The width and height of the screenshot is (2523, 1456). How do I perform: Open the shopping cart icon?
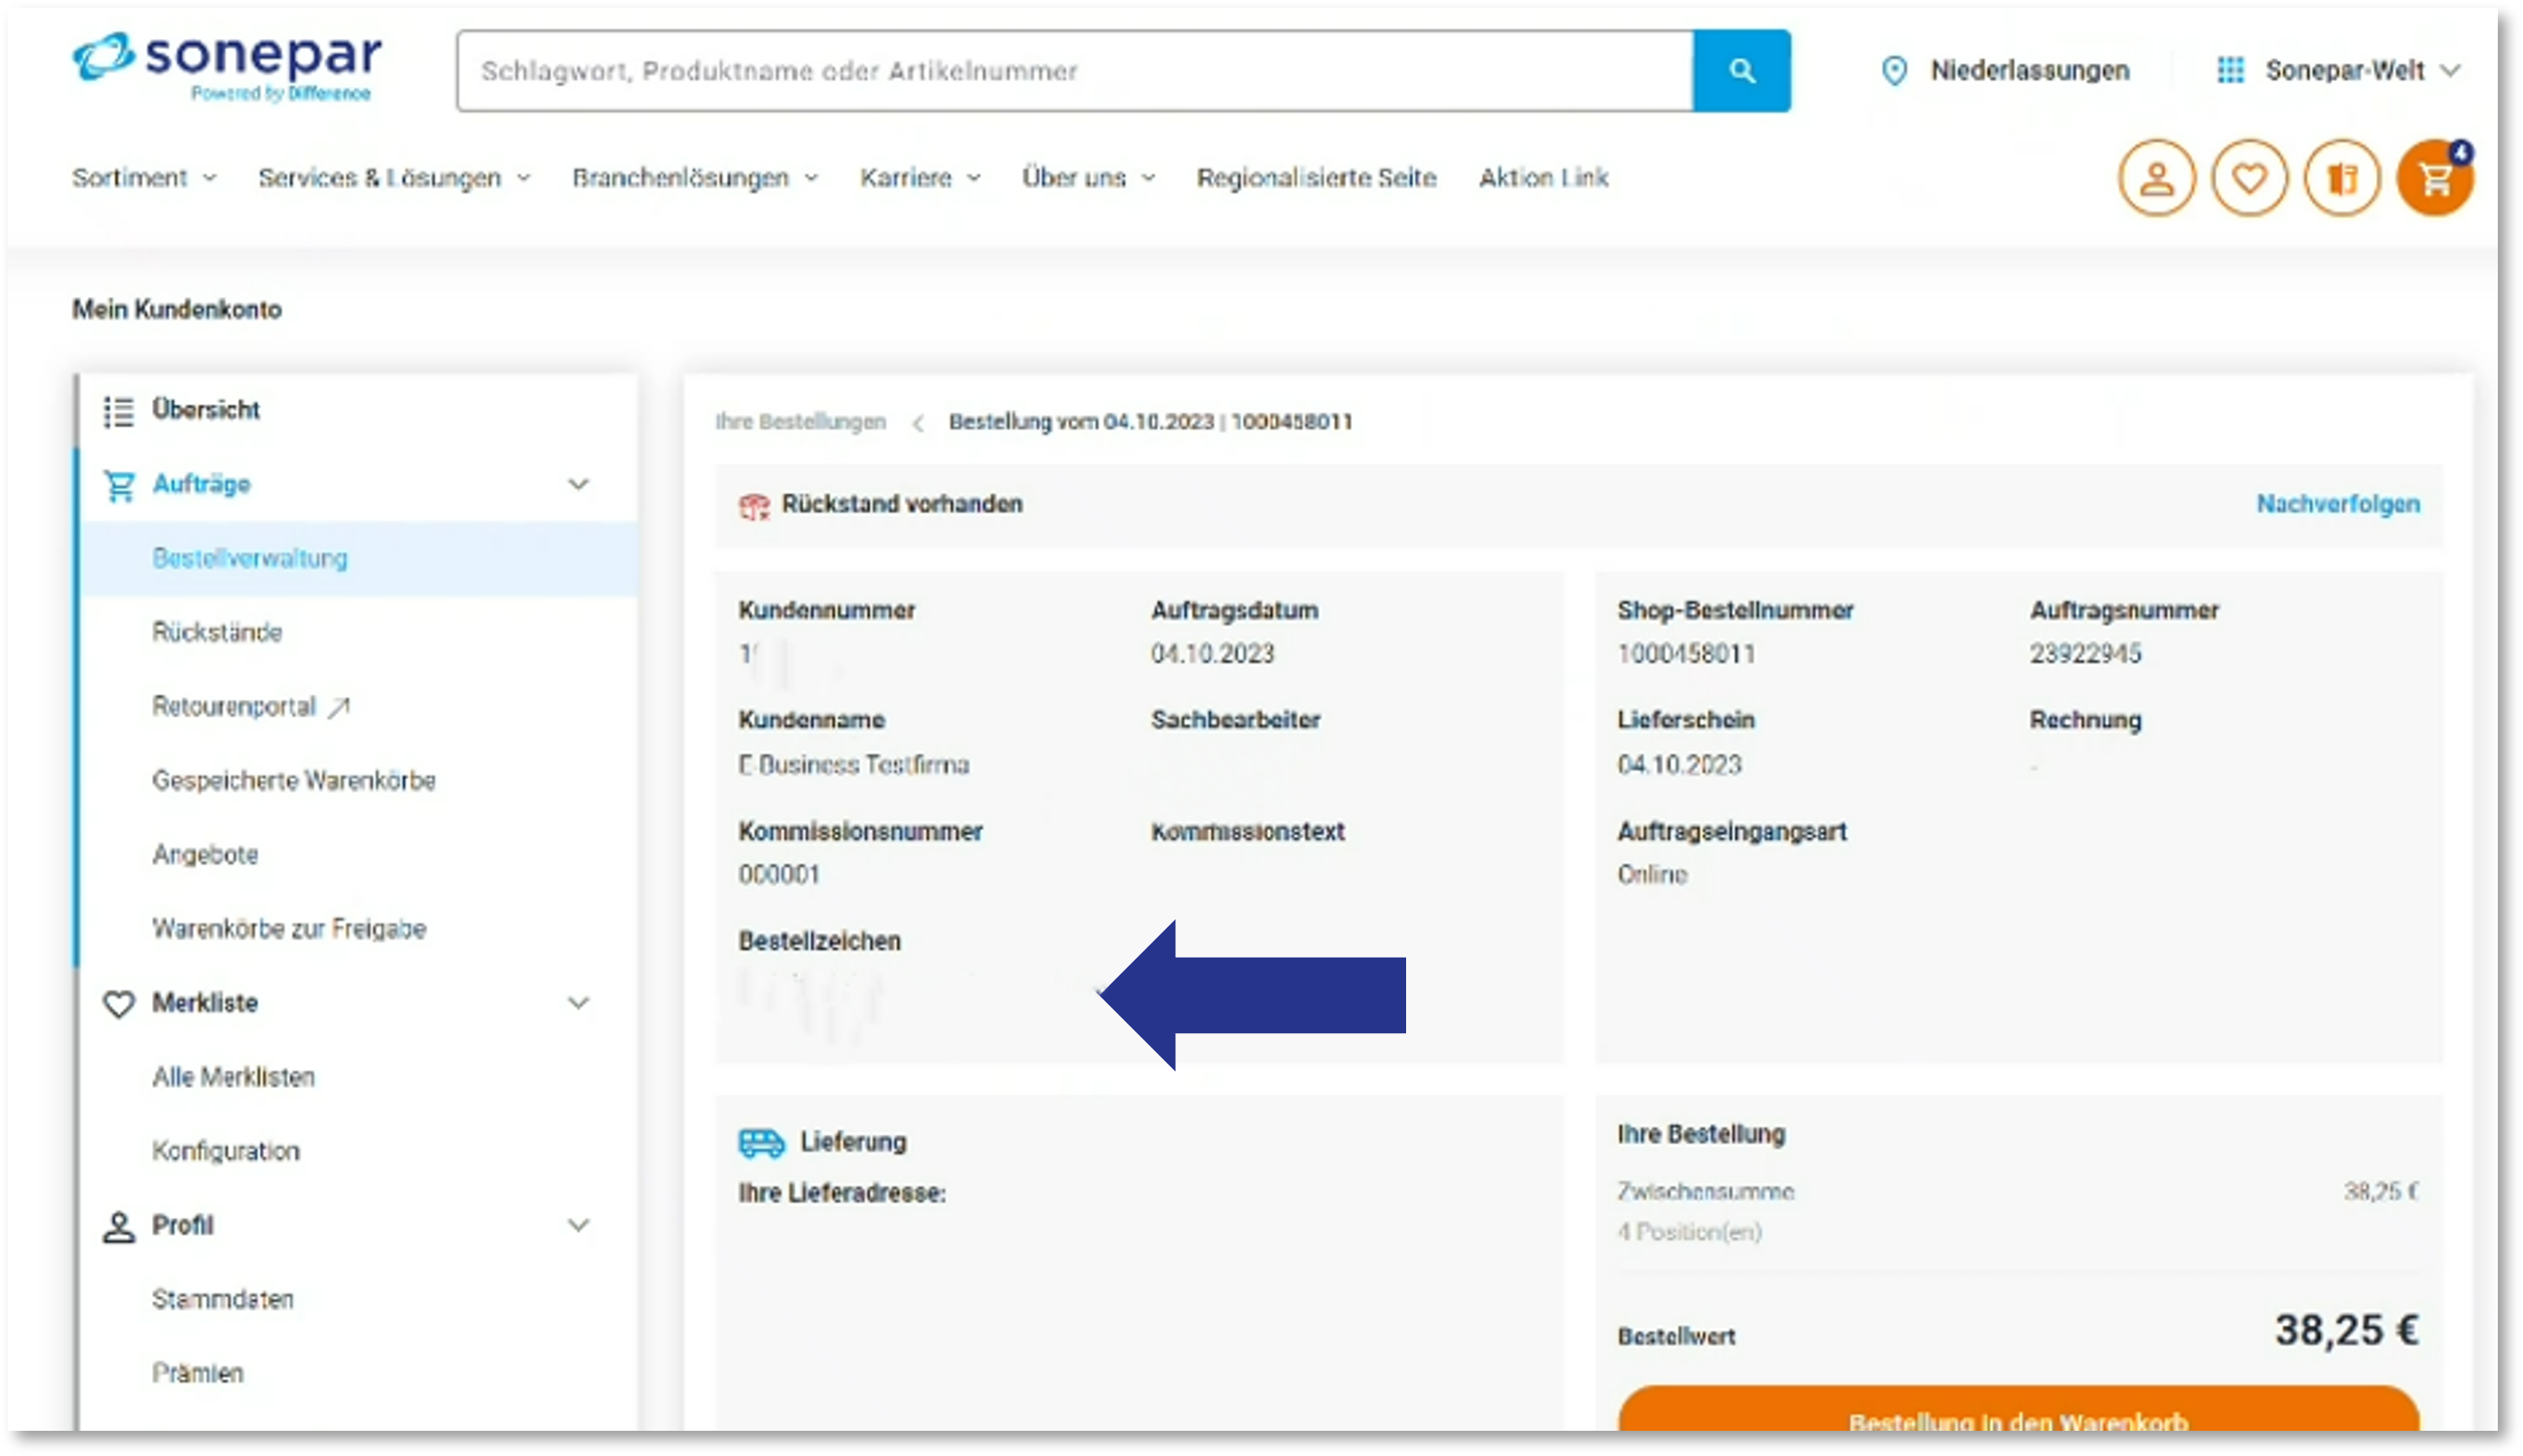[x=2435, y=179]
